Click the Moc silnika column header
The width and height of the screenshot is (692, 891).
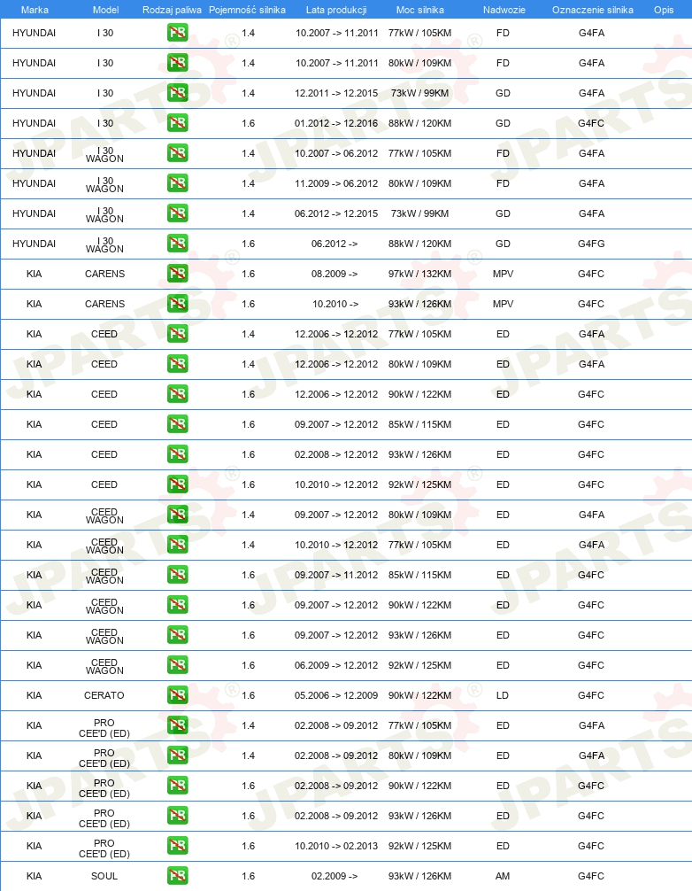pos(420,10)
